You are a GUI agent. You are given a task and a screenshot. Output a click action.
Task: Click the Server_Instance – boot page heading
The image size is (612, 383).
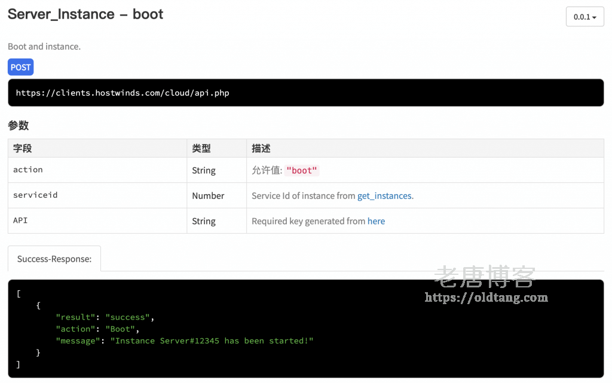tap(85, 14)
